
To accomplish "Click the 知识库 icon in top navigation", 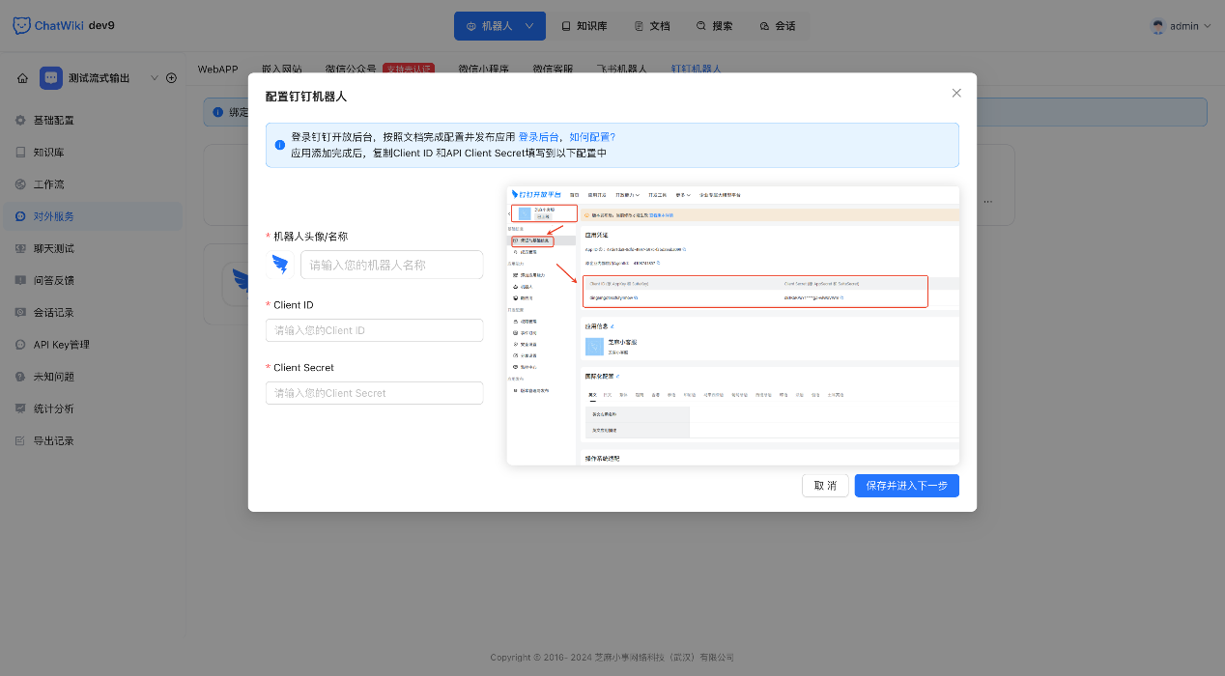I will click(x=567, y=26).
